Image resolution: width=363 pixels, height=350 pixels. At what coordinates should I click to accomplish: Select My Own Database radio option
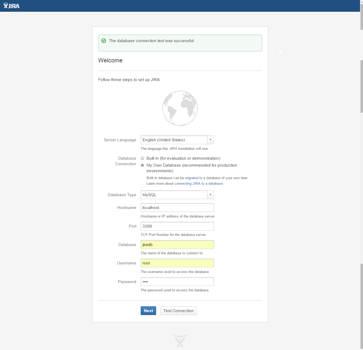143,165
